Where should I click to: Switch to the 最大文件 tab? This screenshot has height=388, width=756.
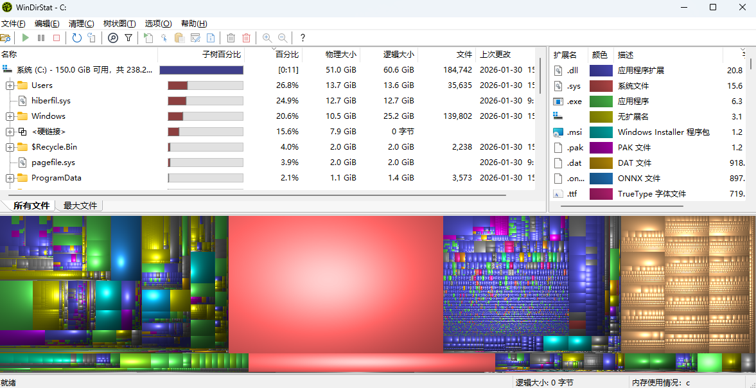[80, 206]
